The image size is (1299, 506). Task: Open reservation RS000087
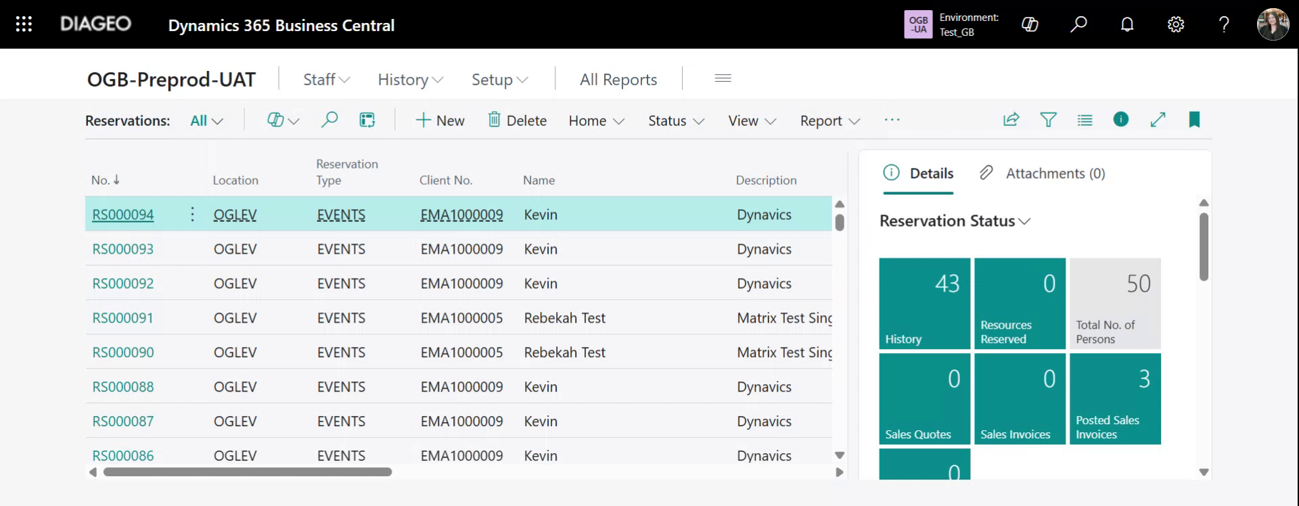click(122, 421)
